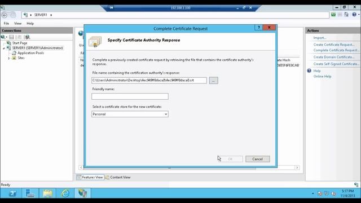Click the save icon in the Connections toolbar
361x203 pixels.
(x=11, y=37)
